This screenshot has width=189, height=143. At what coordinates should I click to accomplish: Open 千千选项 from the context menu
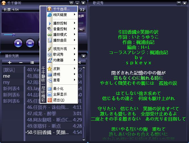(x=62, y=9)
